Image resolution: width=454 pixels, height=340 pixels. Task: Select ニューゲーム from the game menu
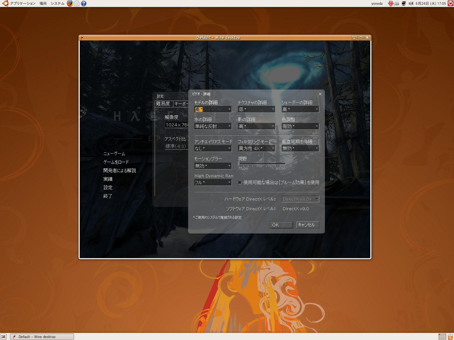114,154
